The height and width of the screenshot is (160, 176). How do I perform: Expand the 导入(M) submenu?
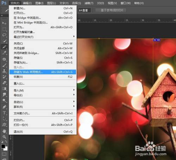[43, 91]
